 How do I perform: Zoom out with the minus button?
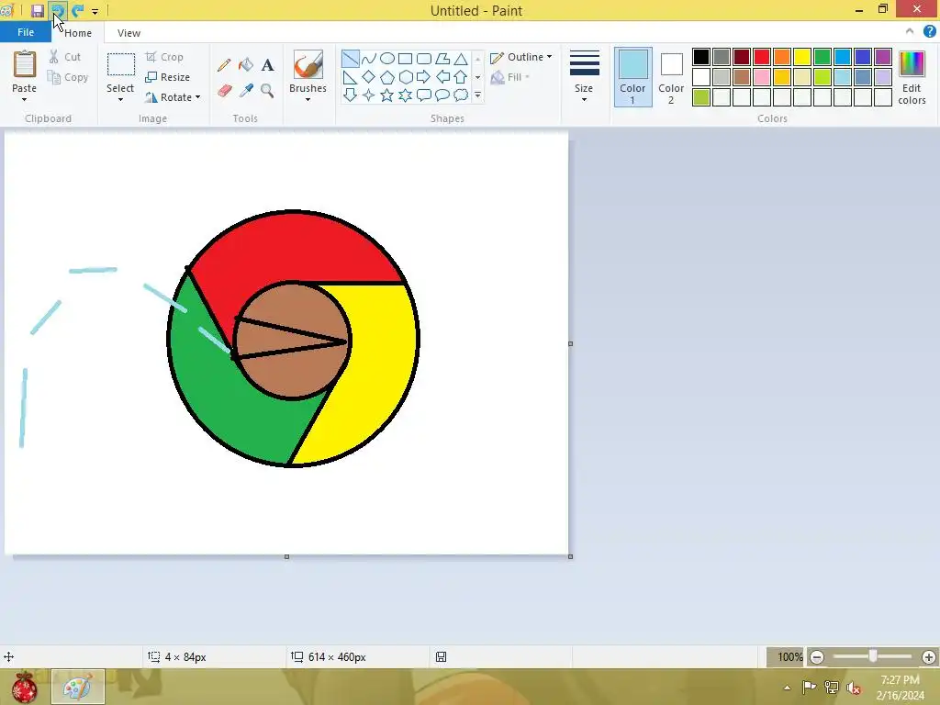click(816, 657)
